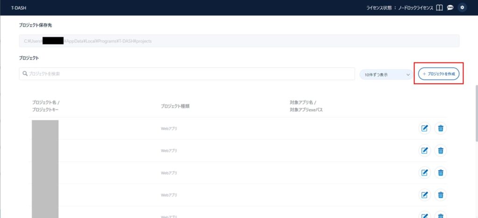Open settings via the gear icon
The image size is (478, 218).
(x=462, y=8)
